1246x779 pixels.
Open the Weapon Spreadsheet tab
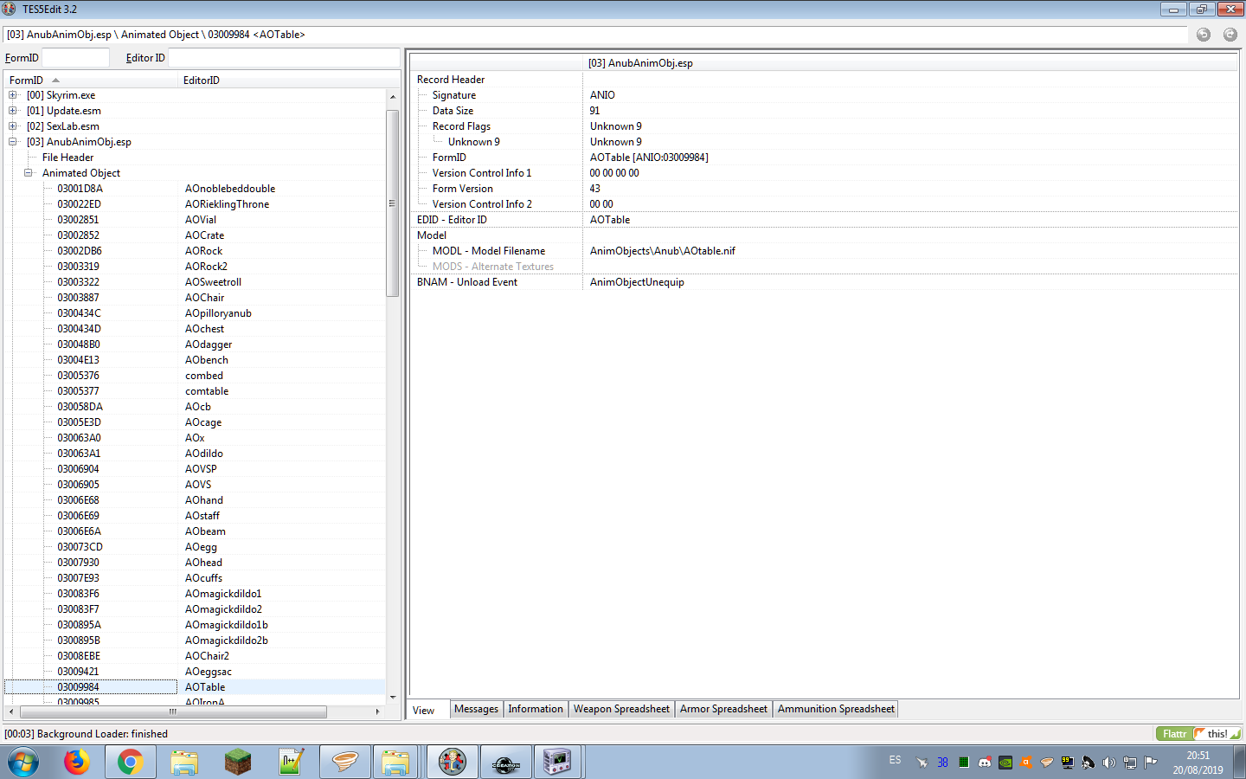pyautogui.click(x=621, y=709)
